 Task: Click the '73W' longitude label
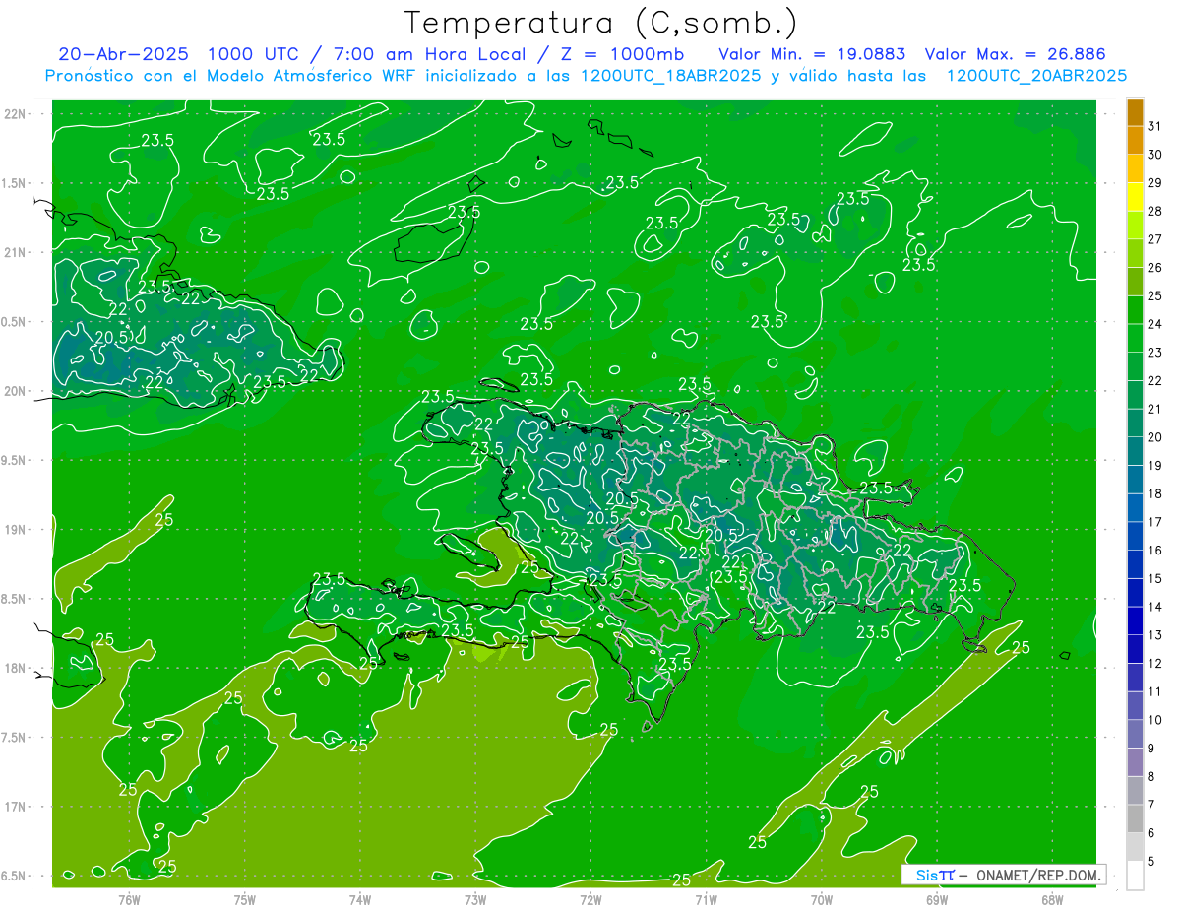[x=475, y=899]
